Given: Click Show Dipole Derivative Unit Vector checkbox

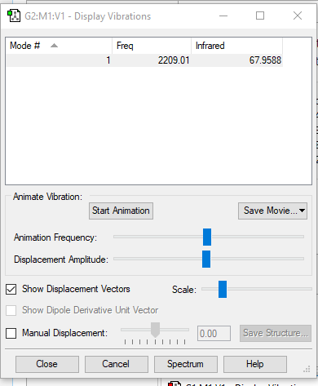Looking at the screenshot, I should [x=11, y=310].
